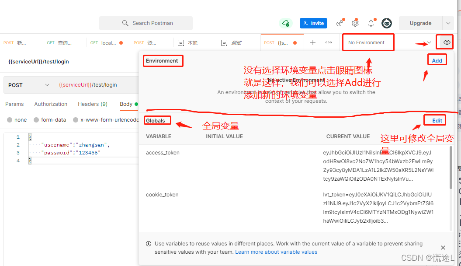The width and height of the screenshot is (461, 266).
Task: Expand the environment dropdown chevron
Action: coord(429,42)
